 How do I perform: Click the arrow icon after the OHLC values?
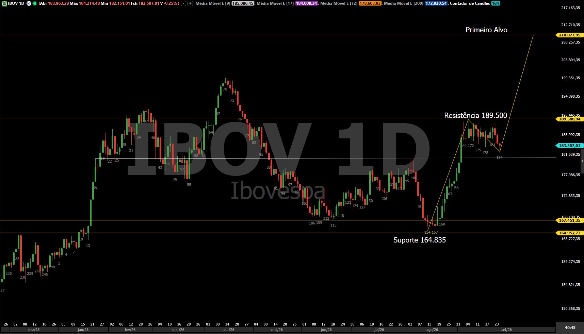point(183,3)
